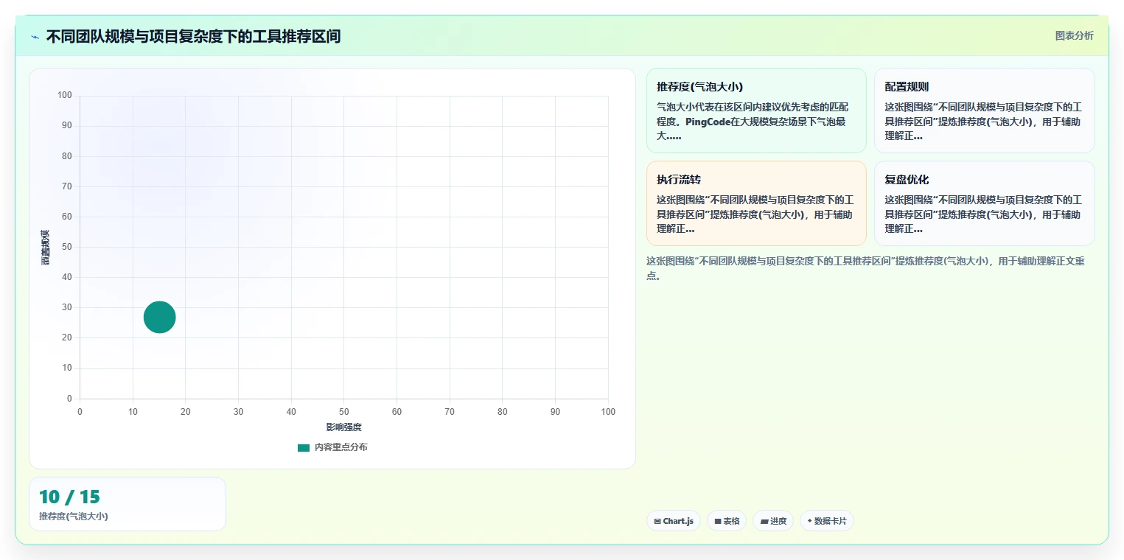Screen dimensions: 1124x560
Task: Open the 配置规则 card
Action: [984, 111]
